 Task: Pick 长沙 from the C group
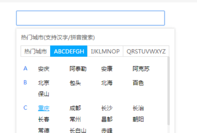[107, 108]
